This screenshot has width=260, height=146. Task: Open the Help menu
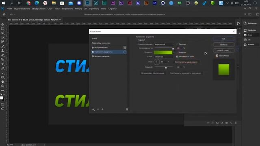(113, 9)
